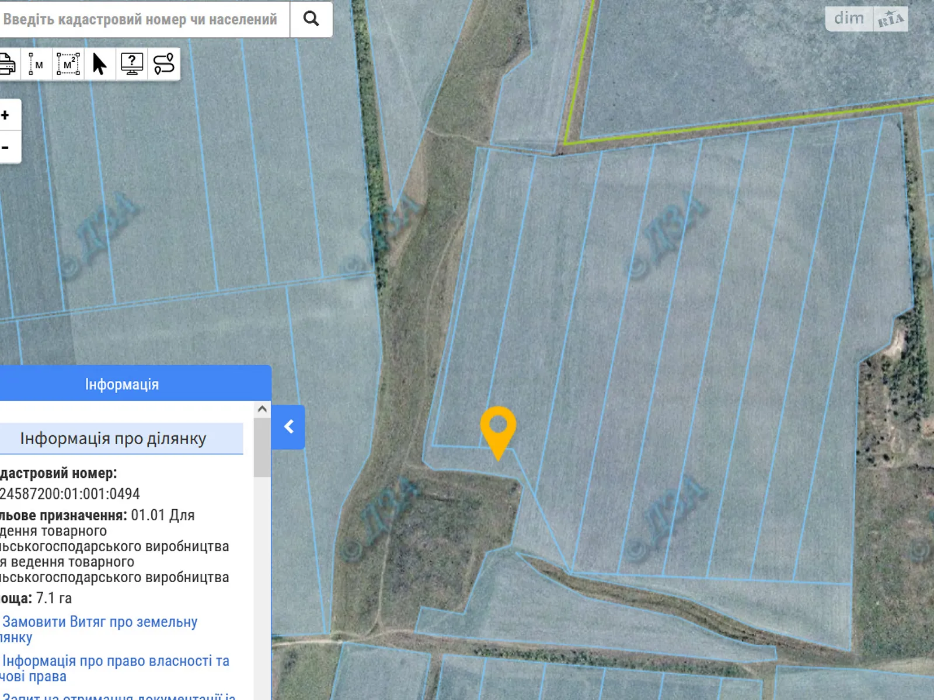Open the route planning tool
Viewport: 934px width, 700px height.
[x=164, y=64]
